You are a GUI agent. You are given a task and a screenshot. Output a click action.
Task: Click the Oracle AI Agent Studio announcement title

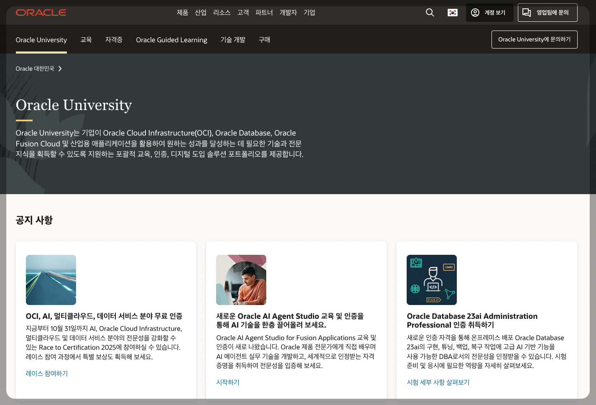290,320
